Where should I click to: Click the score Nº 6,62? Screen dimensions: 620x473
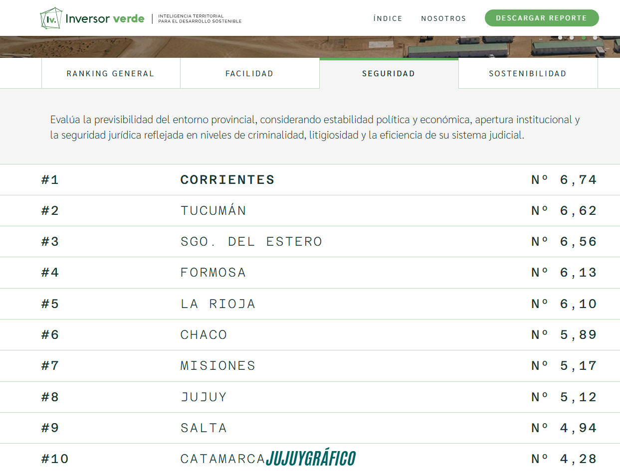click(564, 211)
